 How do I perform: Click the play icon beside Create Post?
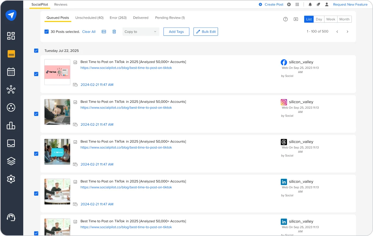click(289, 5)
